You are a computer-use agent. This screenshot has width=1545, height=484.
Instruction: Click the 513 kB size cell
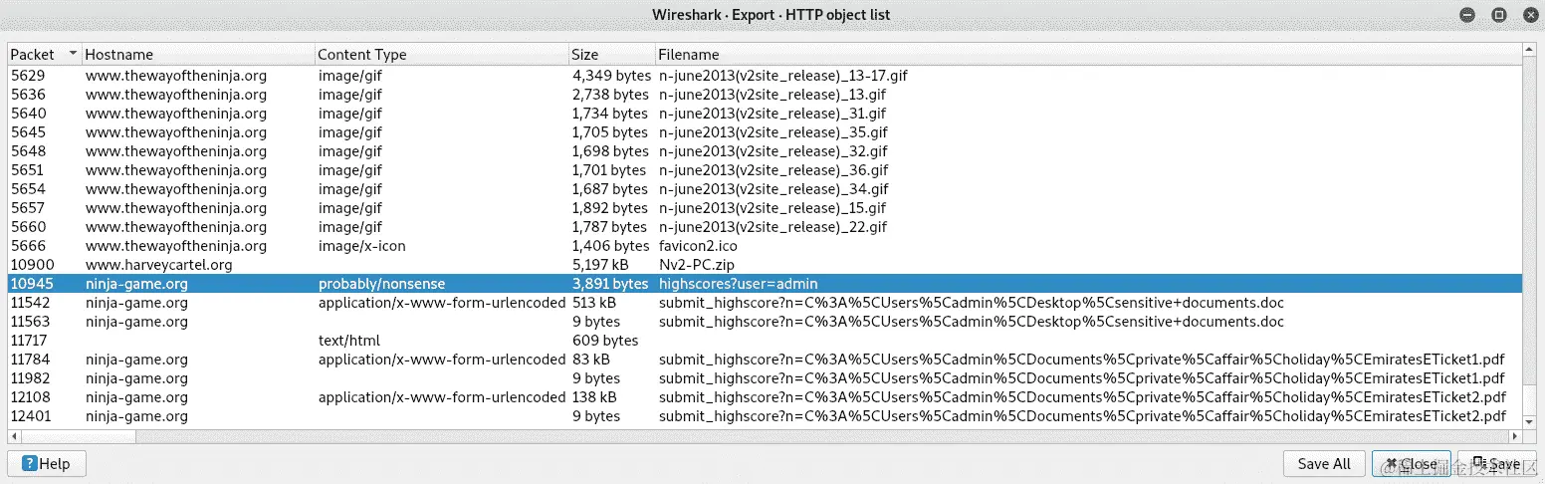(594, 303)
